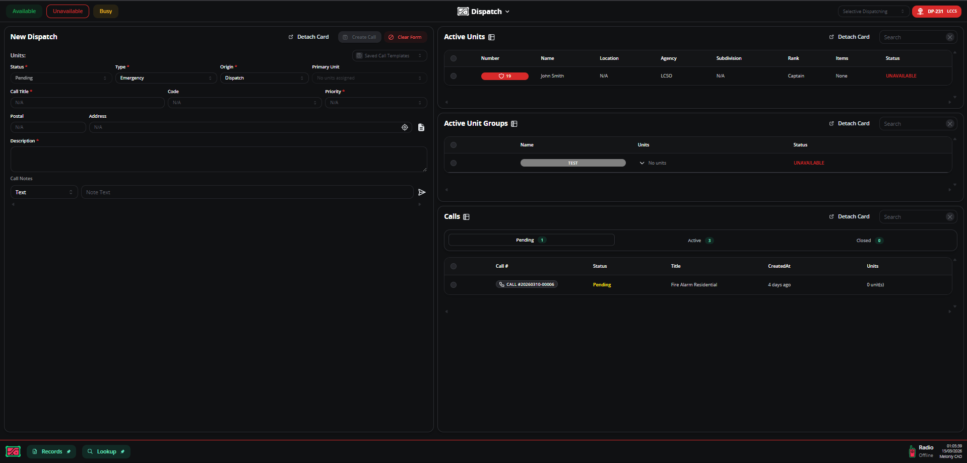Viewport: 967px width, 463px height.
Task: Select the TEST group row checkbox
Action: click(x=454, y=163)
